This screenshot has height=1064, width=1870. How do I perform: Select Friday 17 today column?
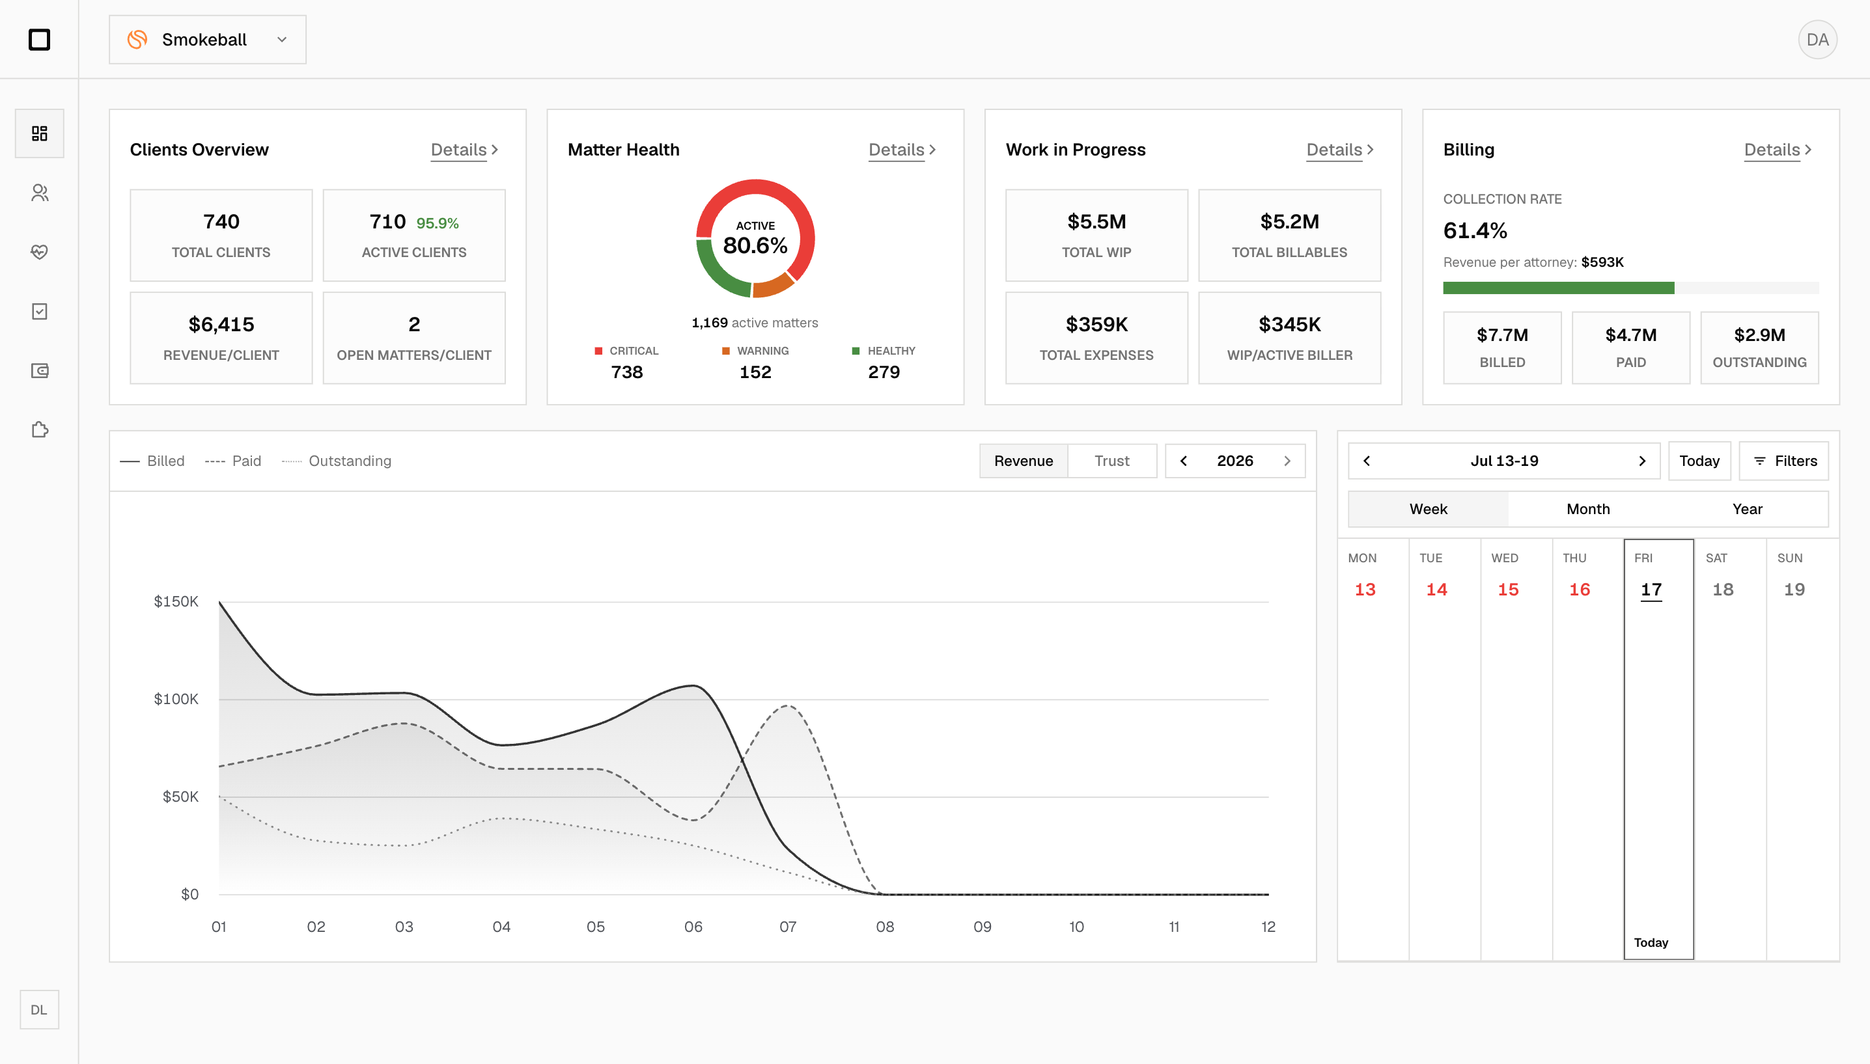[x=1659, y=749]
